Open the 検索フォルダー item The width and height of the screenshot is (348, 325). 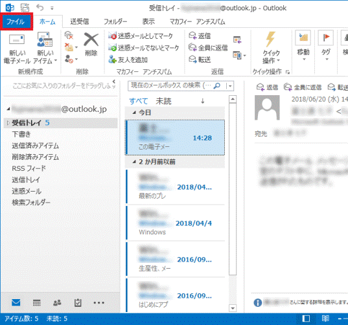[31, 203]
